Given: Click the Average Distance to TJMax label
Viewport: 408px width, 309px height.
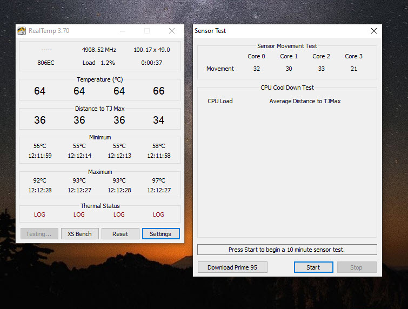Looking at the screenshot, I should click(x=305, y=101).
